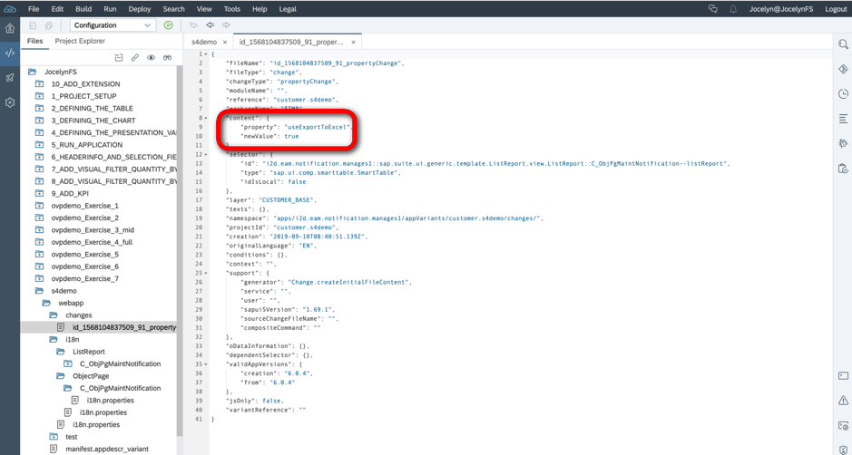Click the Save icon in toolbar

(x=33, y=25)
